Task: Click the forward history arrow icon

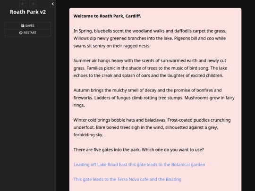Action: (33, 4)
